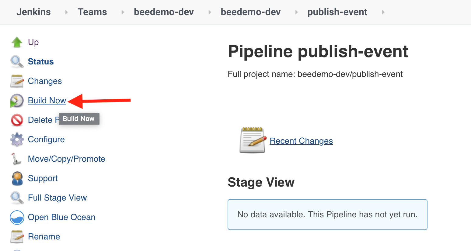Click the Blue Ocean wave icon
This screenshot has width=471, height=251.
(x=17, y=217)
